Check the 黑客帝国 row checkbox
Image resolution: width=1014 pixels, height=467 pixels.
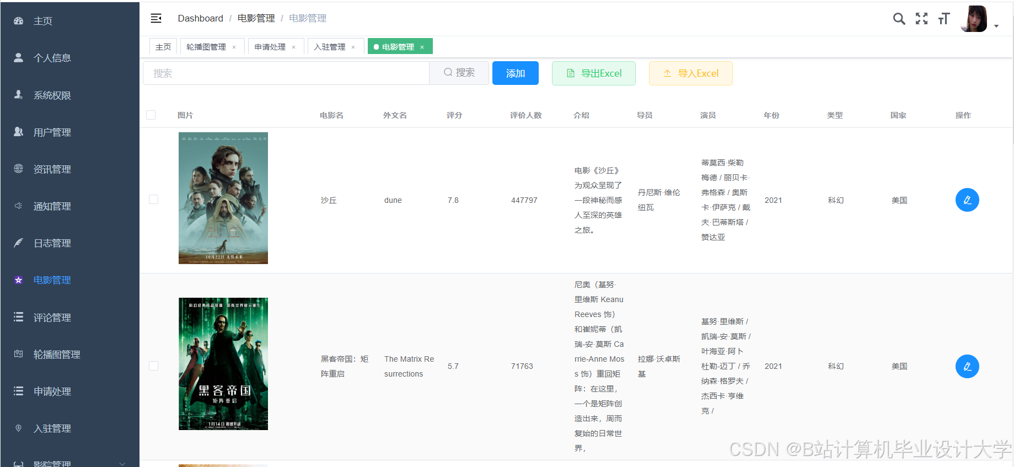[153, 366]
